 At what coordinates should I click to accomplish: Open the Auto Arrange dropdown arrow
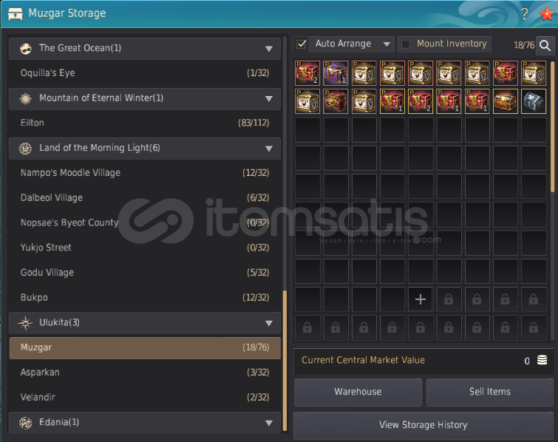[x=387, y=44]
